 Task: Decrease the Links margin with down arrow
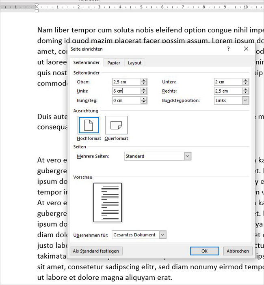coord(143,93)
